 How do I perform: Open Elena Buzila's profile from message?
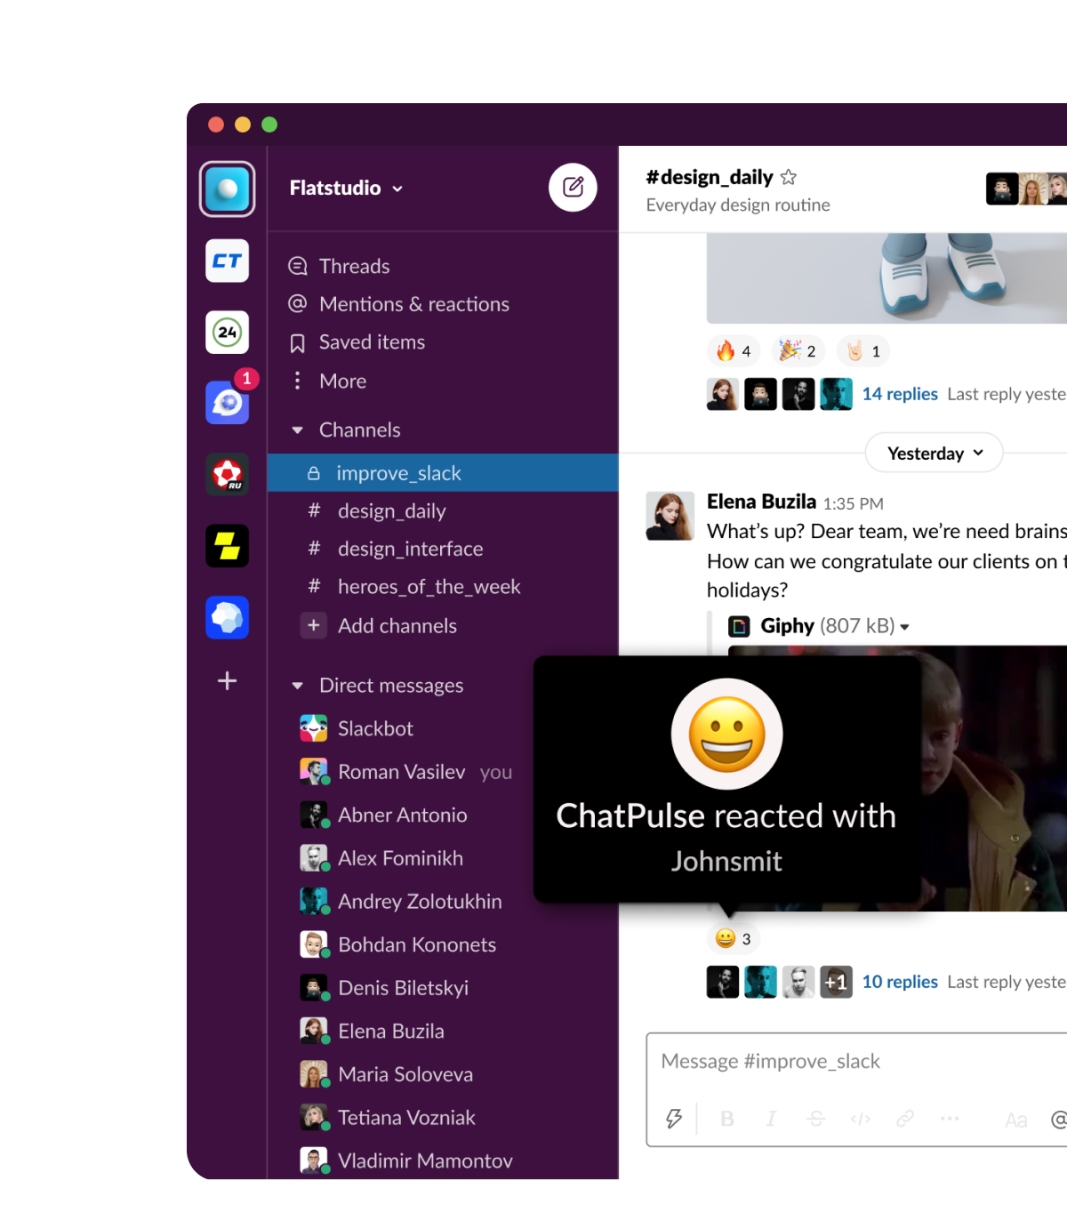(x=761, y=502)
